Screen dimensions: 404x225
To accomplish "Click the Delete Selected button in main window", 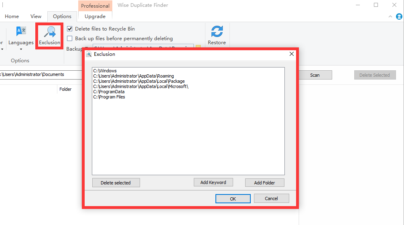I will (375, 75).
